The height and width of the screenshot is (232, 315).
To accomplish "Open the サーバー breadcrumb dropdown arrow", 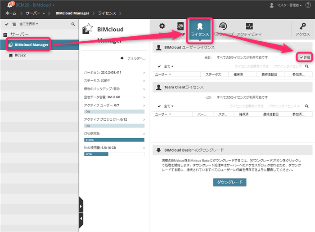I will point(44,13).
